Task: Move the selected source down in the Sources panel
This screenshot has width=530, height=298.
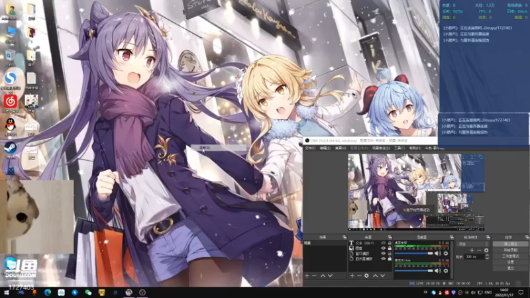Action: pyautogui.click(x=383, y=275)
